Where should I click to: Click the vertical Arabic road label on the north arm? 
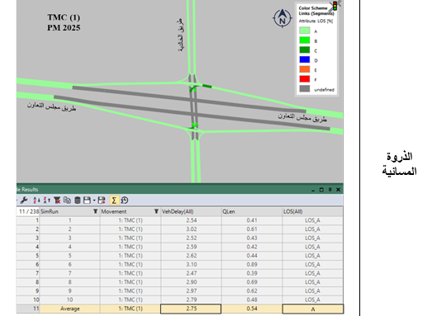(181, 35)
